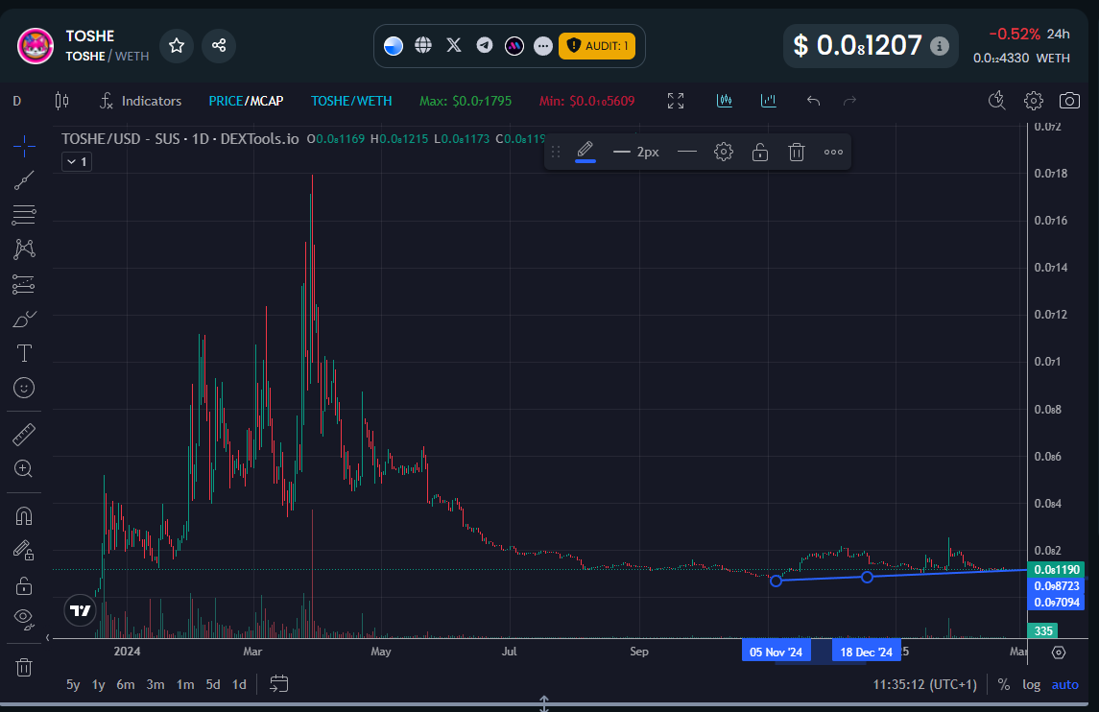The width and height of the screenshot is (1099, 712).
Task: Switch chart to MCAP mode
Action: 267,101
